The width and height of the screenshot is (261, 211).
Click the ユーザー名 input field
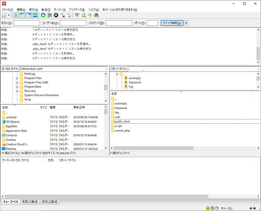pos(73,23)
